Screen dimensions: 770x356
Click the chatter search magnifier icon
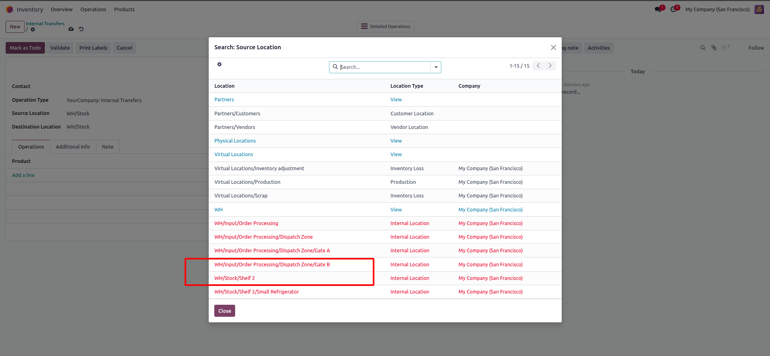tap(703, 48)
